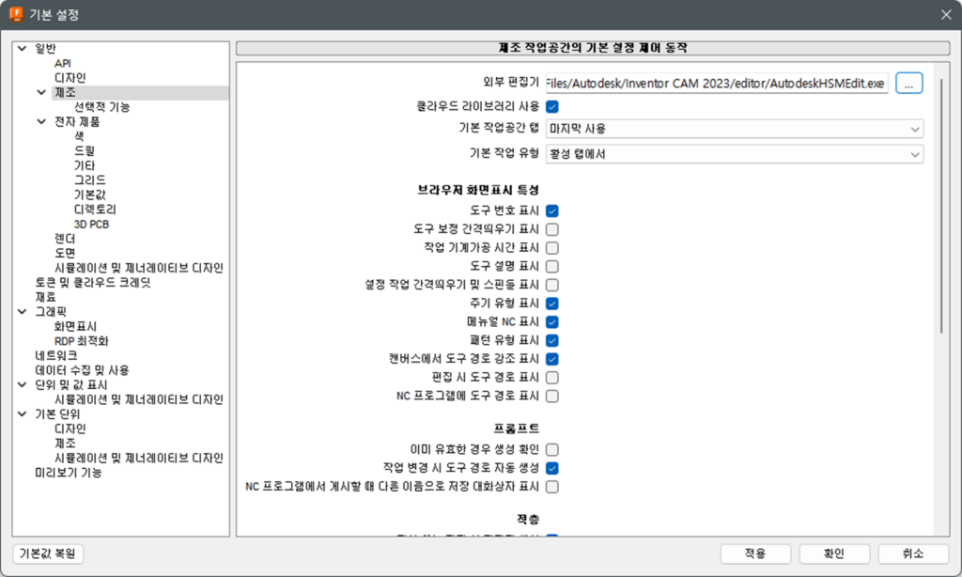Toggle 주기 유형 표시 checkbox
Image resolution: width=962 pixels, height=577 pixels.
point(552,304)
